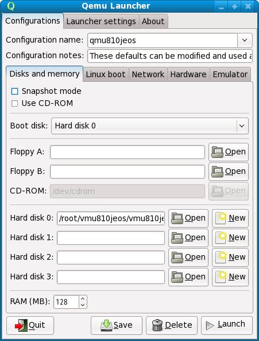Click the Configuration name text field
This screenshot has height=341, width=259.
pos(163,40)
